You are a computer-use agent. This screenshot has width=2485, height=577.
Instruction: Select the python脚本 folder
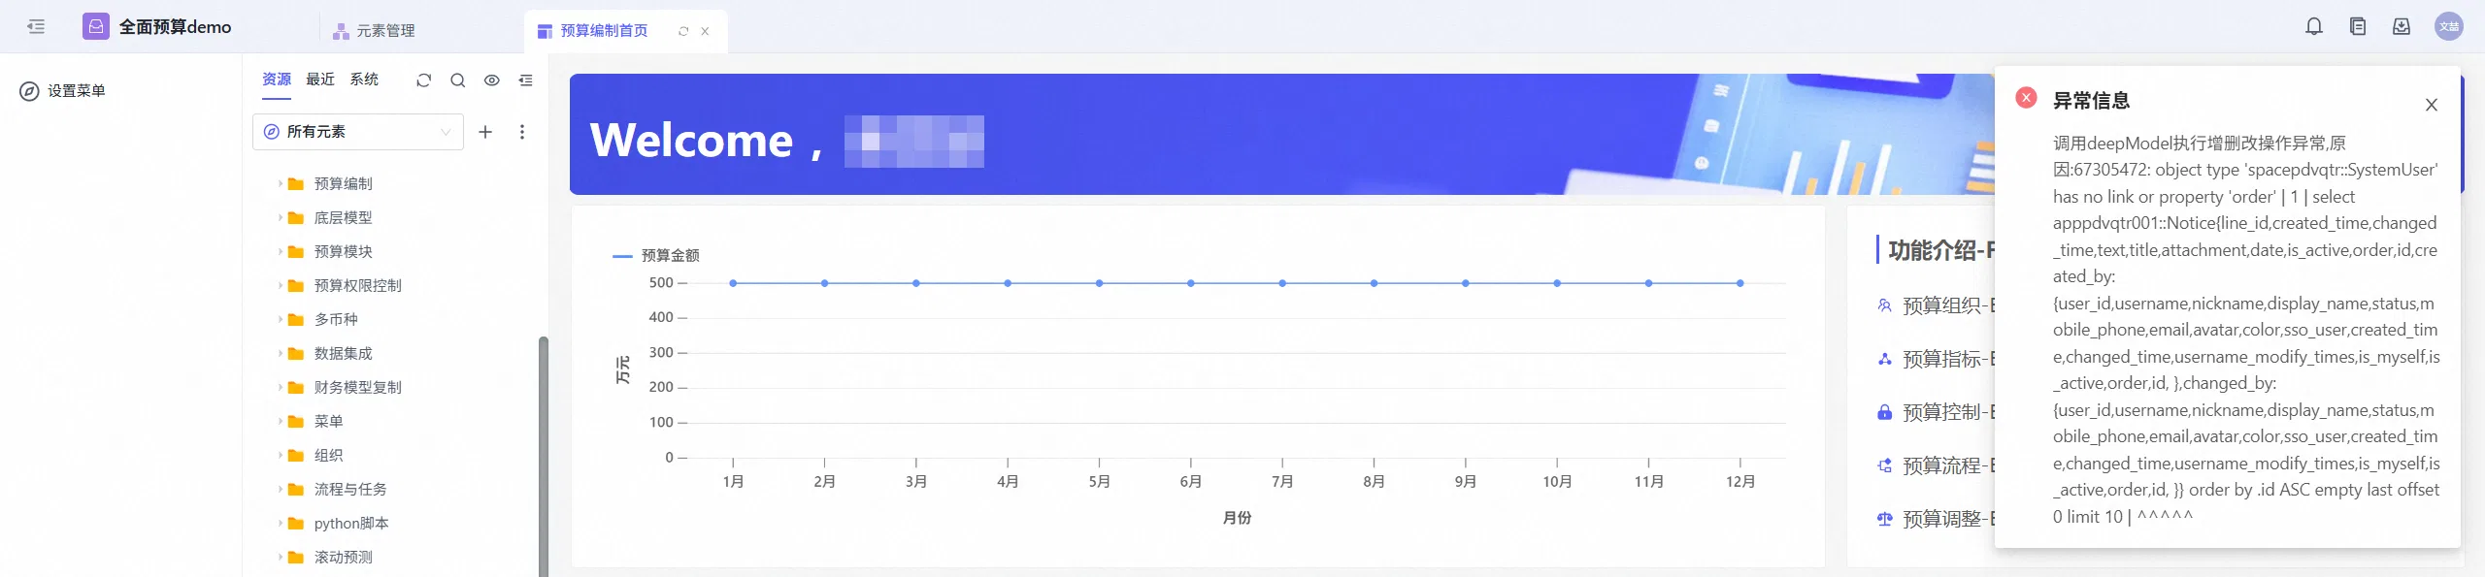pos(350,523)
